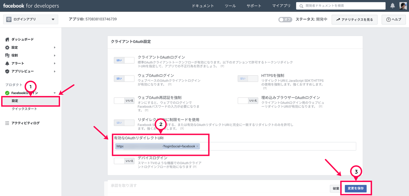This screenshot has height=196, width=409.
Task: Toggle クライアントOAuthログイン switch
Action: pyautogui.click(x=124, y=60)
